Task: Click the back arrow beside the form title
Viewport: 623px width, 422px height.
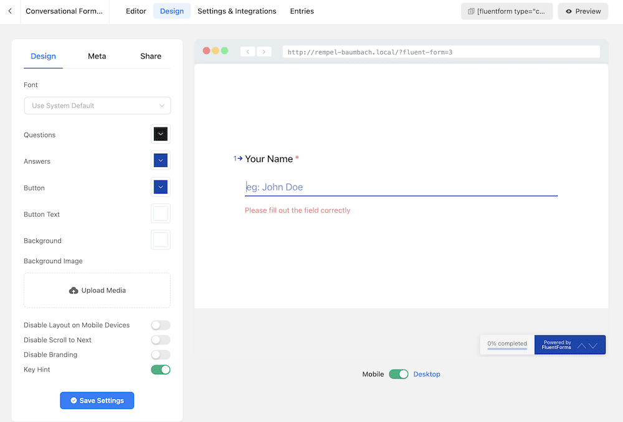Action: tap(10, 11)
